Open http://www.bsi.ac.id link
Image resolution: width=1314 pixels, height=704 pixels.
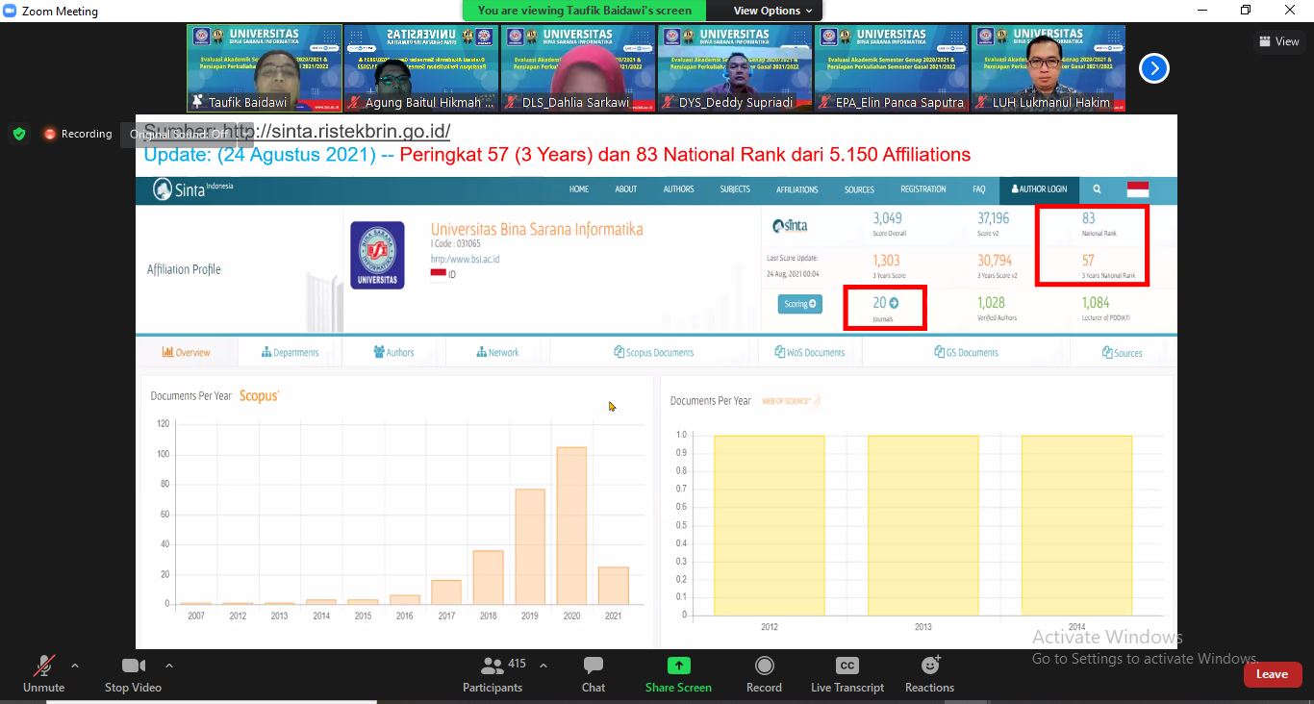[x=465, y=259]
